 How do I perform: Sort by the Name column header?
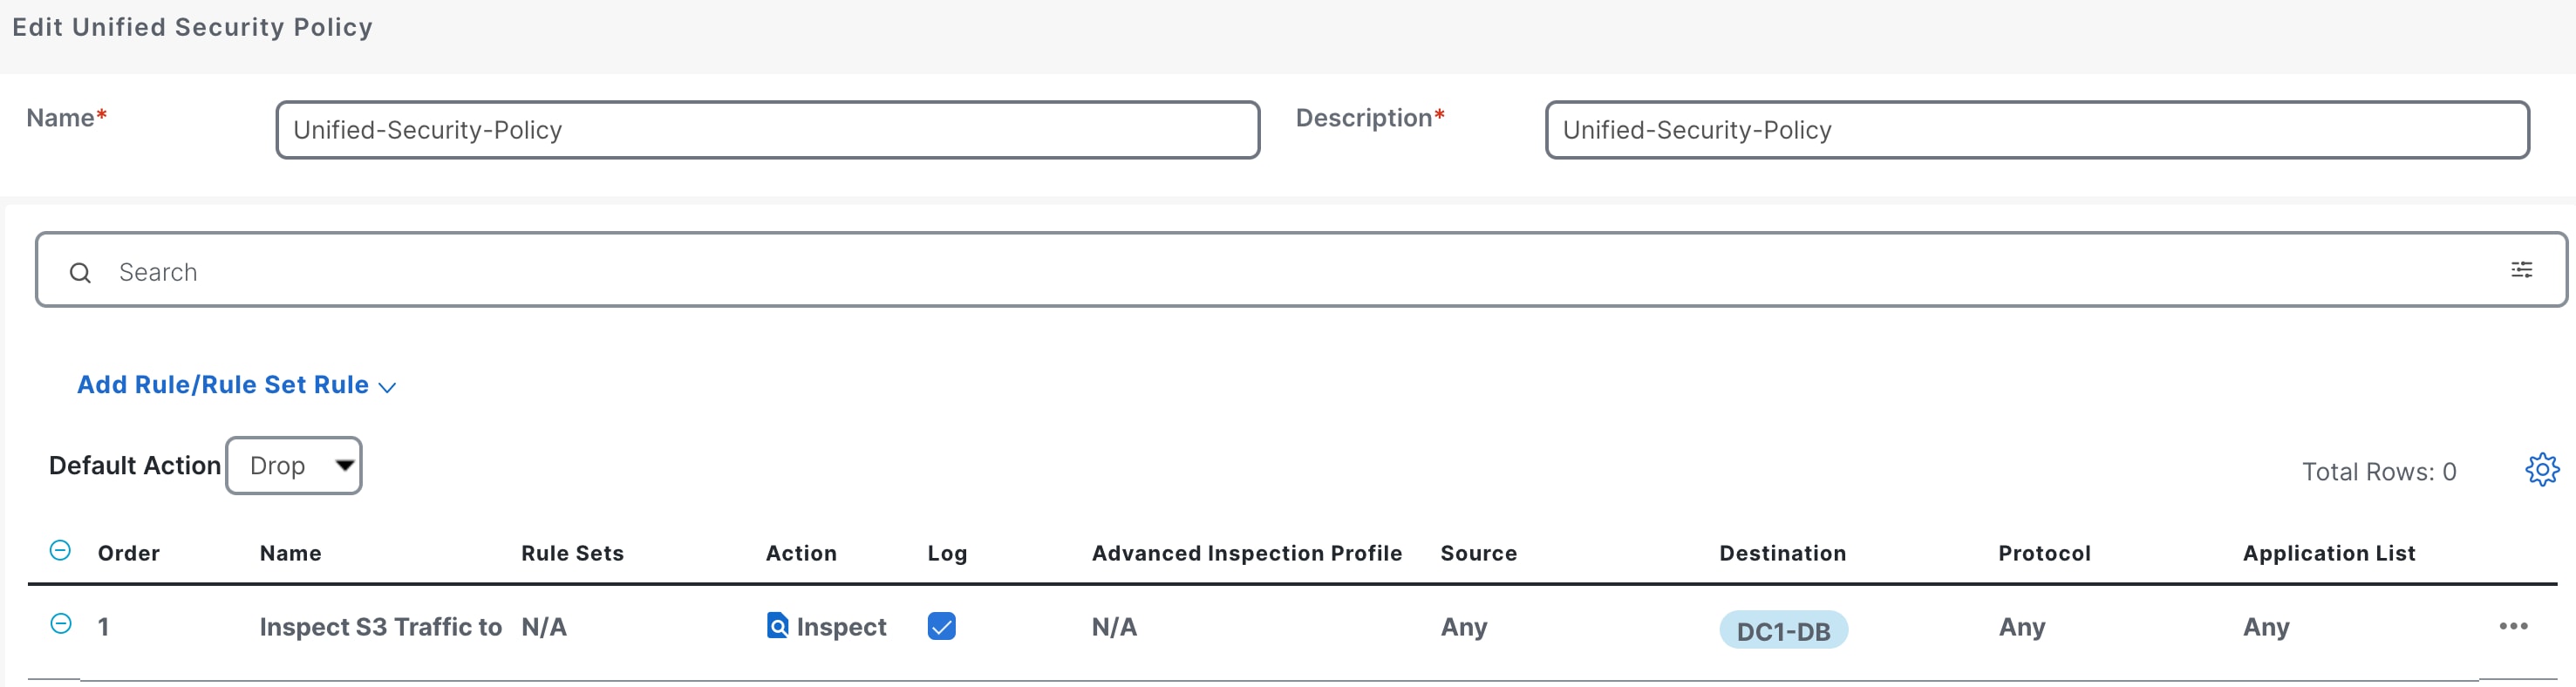coord(291,553)
